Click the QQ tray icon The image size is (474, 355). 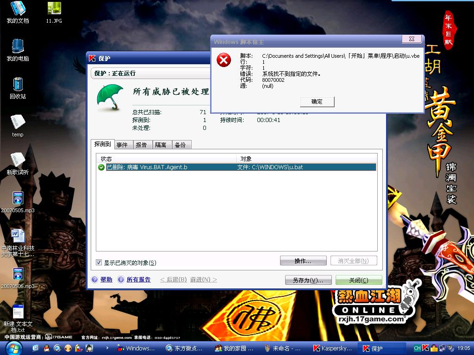coord(434,348)
